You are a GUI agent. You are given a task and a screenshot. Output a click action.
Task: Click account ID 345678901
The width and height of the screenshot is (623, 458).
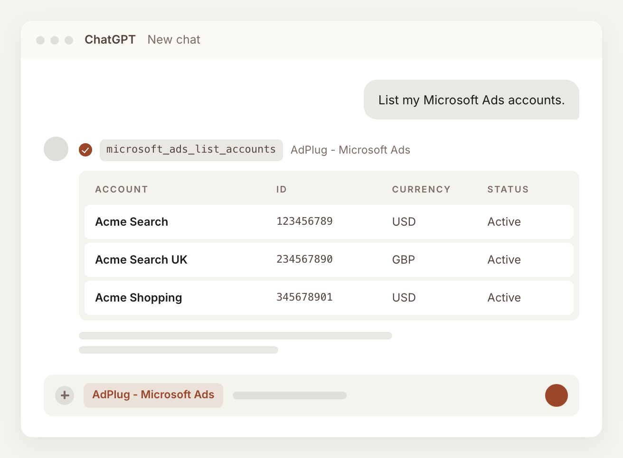point(304,297)
